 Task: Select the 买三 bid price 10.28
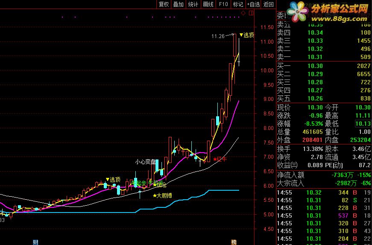click(x=315, y=82)
